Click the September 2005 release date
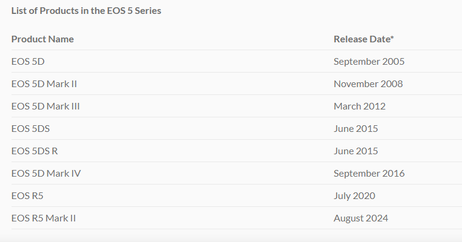Screen dimensions: 462x242 pos(369,62)
